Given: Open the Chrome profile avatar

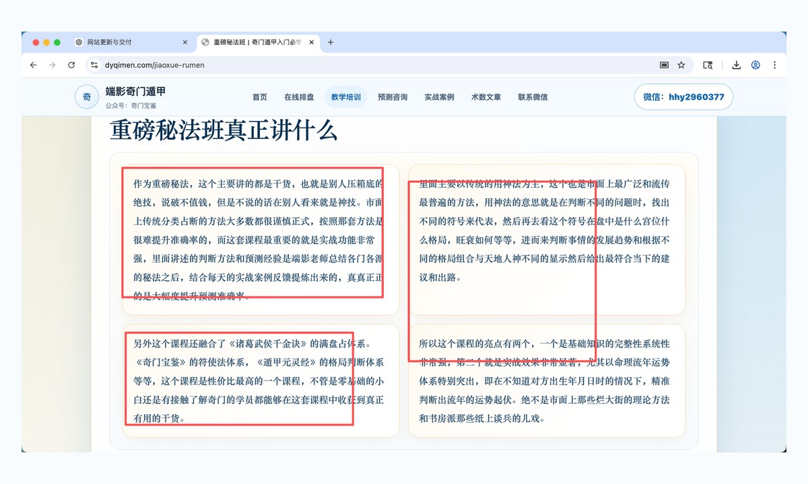Looking at the screenshot, I should coord(755,65).
